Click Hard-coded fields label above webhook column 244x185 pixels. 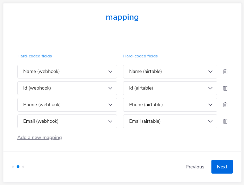click(35, 56)
